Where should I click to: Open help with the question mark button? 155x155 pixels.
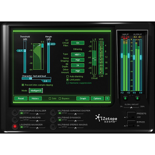tap(107, 98)
